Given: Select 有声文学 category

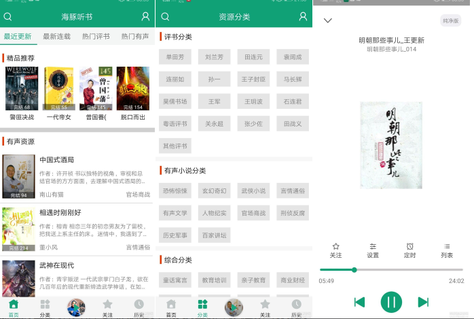Looking at the screenshot, I should 175,213.
